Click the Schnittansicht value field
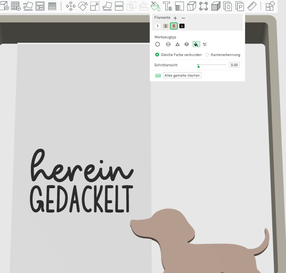 pos(234,65)
